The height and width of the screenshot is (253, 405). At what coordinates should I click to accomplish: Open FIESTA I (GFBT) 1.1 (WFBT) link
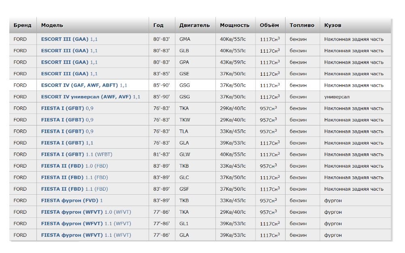[x=77, y=154]
